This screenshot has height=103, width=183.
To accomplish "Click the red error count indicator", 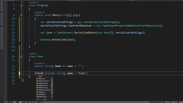I will (x=16, y=102).
